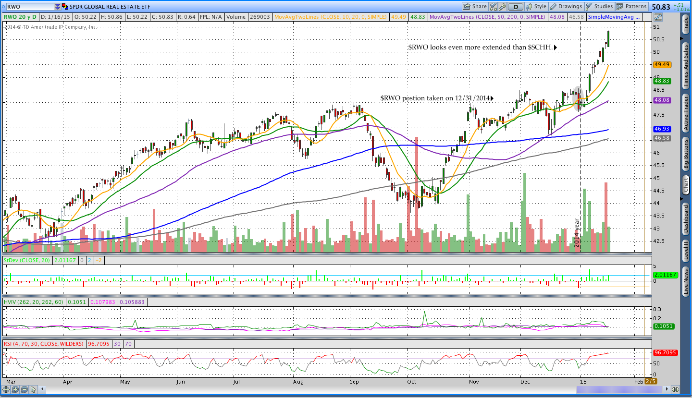
Task: Click the RSI (4, 70, 30, CLOSE, WILDERS) label
Action: [44, 344]
